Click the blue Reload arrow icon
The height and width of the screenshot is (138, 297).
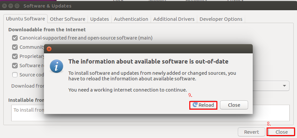coord(195,105)
